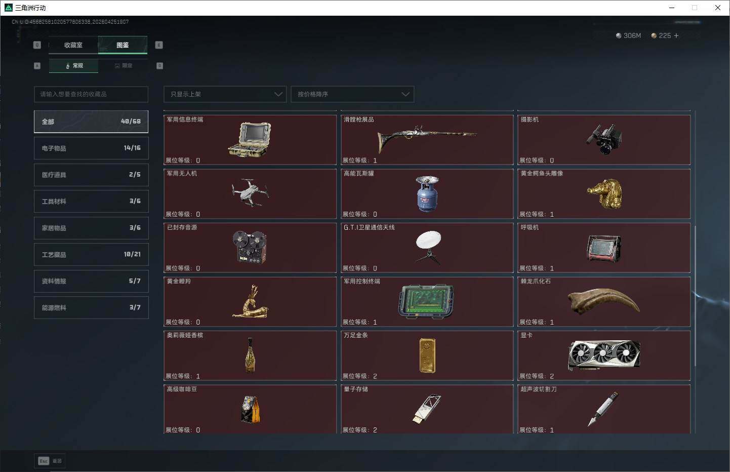Click the A key hint icon
The width and height of the screenshot is (730, 472).
(x=37, y=66)
